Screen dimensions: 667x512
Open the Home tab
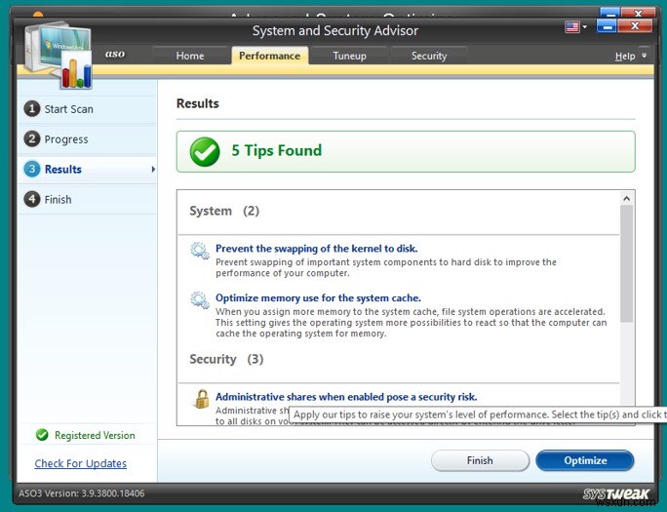click(x=190, y=56)
